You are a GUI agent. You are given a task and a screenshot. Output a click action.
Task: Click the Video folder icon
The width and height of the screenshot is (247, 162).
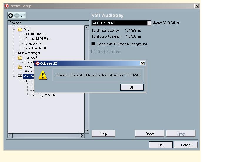coord(20,67)
